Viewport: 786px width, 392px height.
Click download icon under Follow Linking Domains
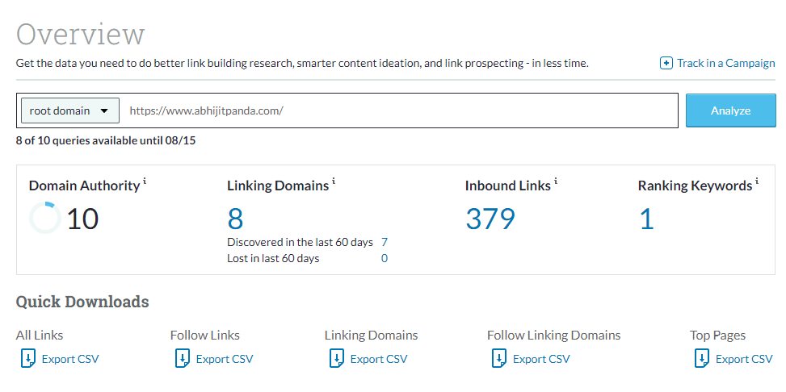click(499, 359)
